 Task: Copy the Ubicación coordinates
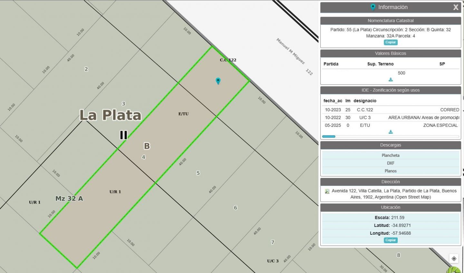[391, 240]
